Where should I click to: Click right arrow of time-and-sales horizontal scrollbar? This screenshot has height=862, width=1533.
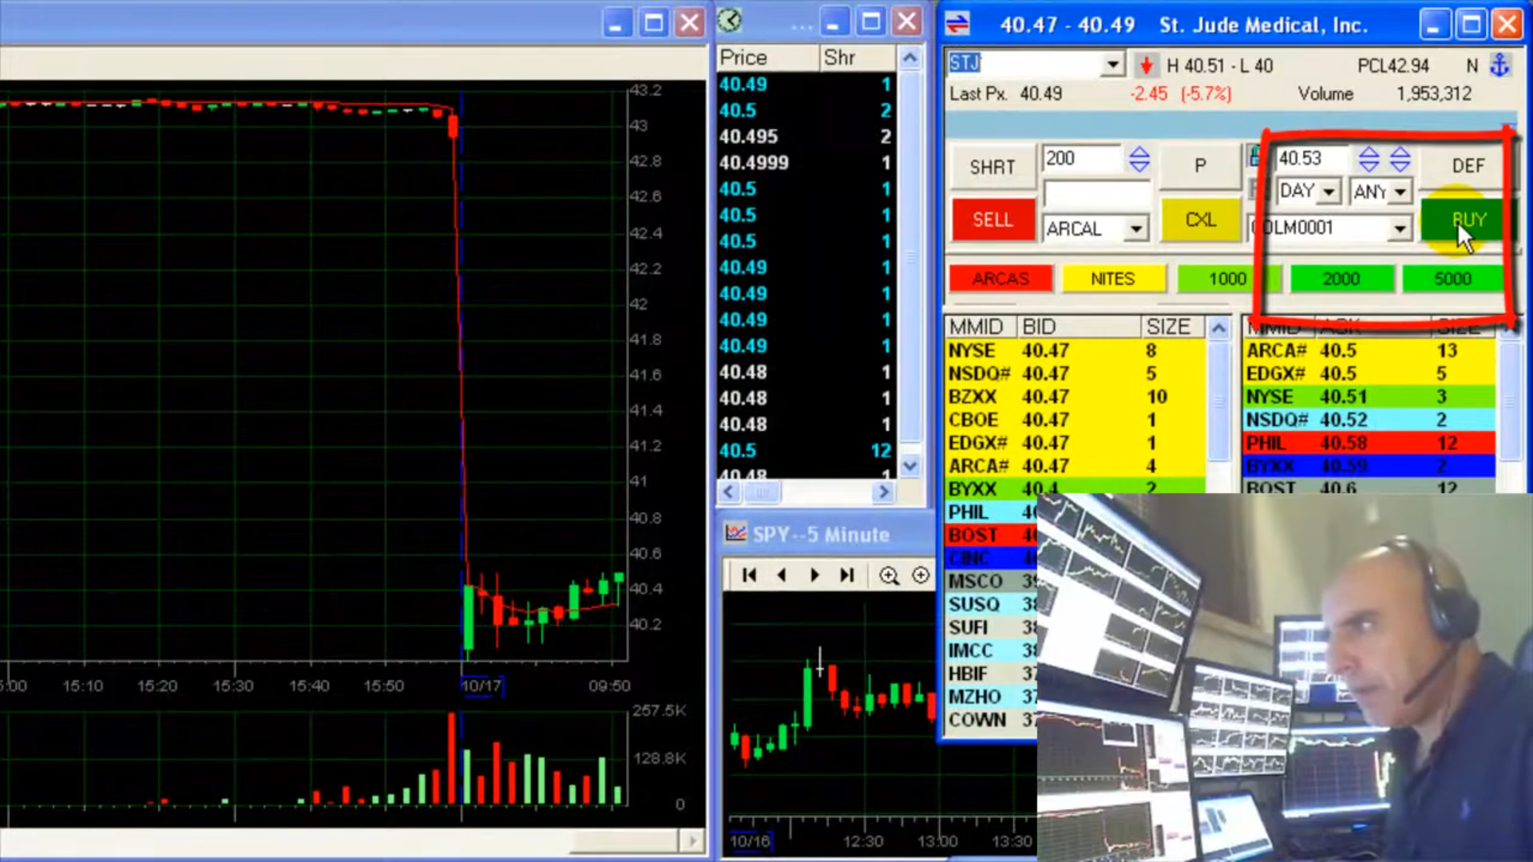[883, 492]
